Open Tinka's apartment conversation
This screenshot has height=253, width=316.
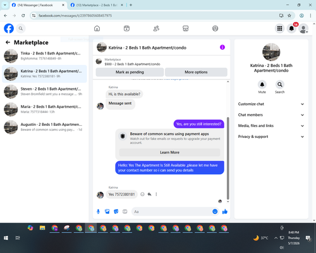click(x=44, y=56)
